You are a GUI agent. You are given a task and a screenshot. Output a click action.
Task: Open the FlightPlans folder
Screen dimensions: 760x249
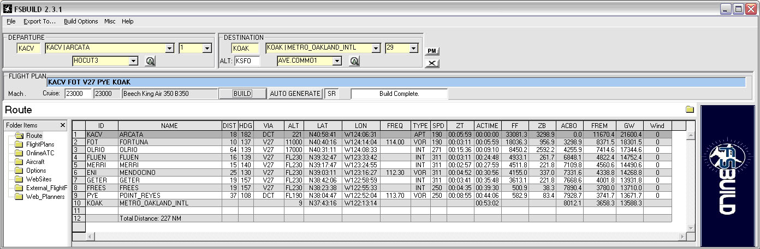click(x=40, y=144)
